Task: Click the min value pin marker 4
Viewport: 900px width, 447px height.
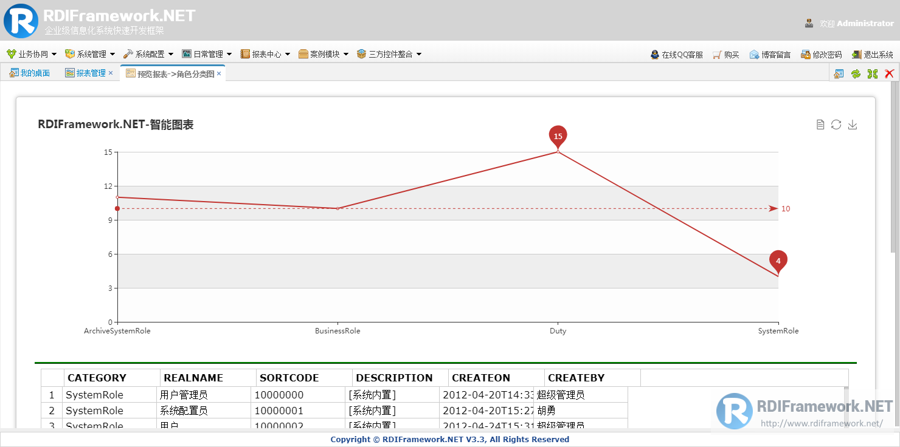Action: [778, 261]
